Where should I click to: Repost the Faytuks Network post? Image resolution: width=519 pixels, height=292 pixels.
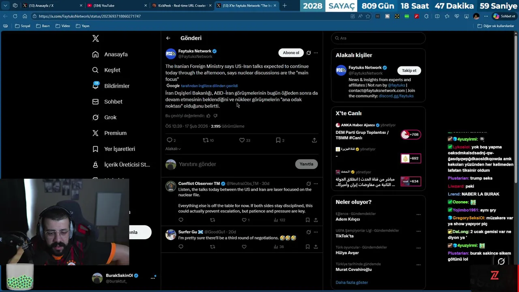pos(206,140)
